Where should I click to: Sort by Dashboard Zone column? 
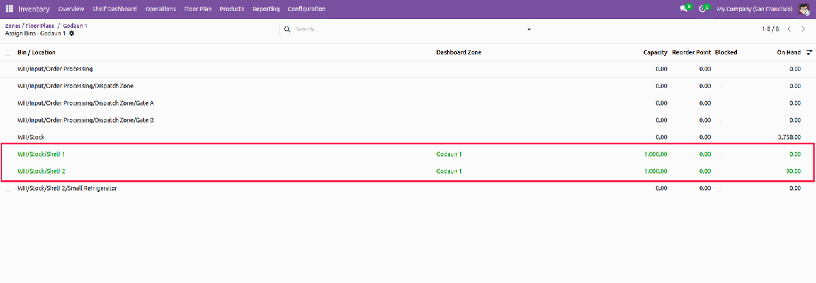pyautogui.click(x=459, y=52)
